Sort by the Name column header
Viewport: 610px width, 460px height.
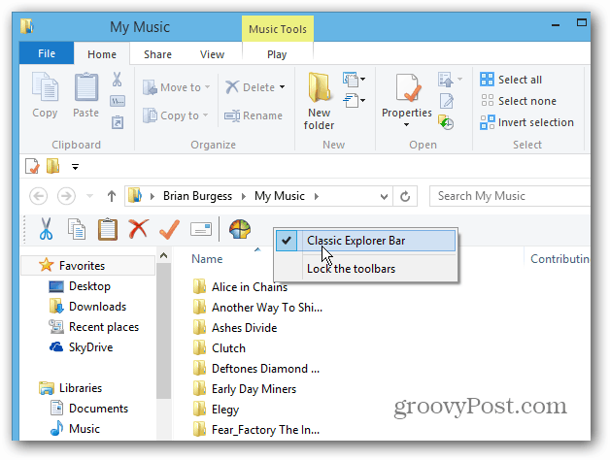[207, 258]
